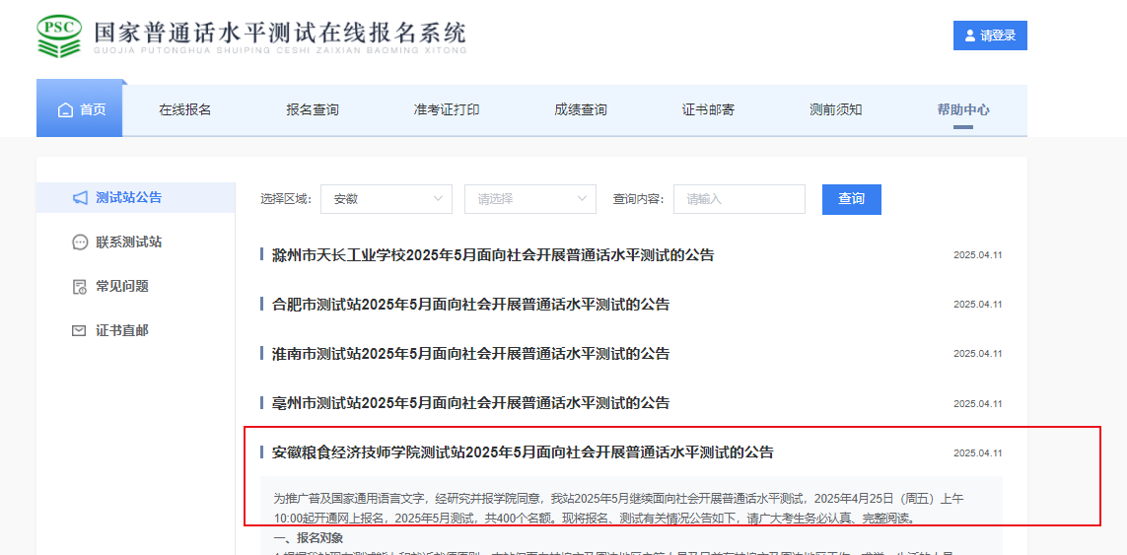Open the 安徽粮食经济技师学院测试站 announcement
Image resolution: width=1127 pixels, height=555 pixels.
click(x=523, y=452)
